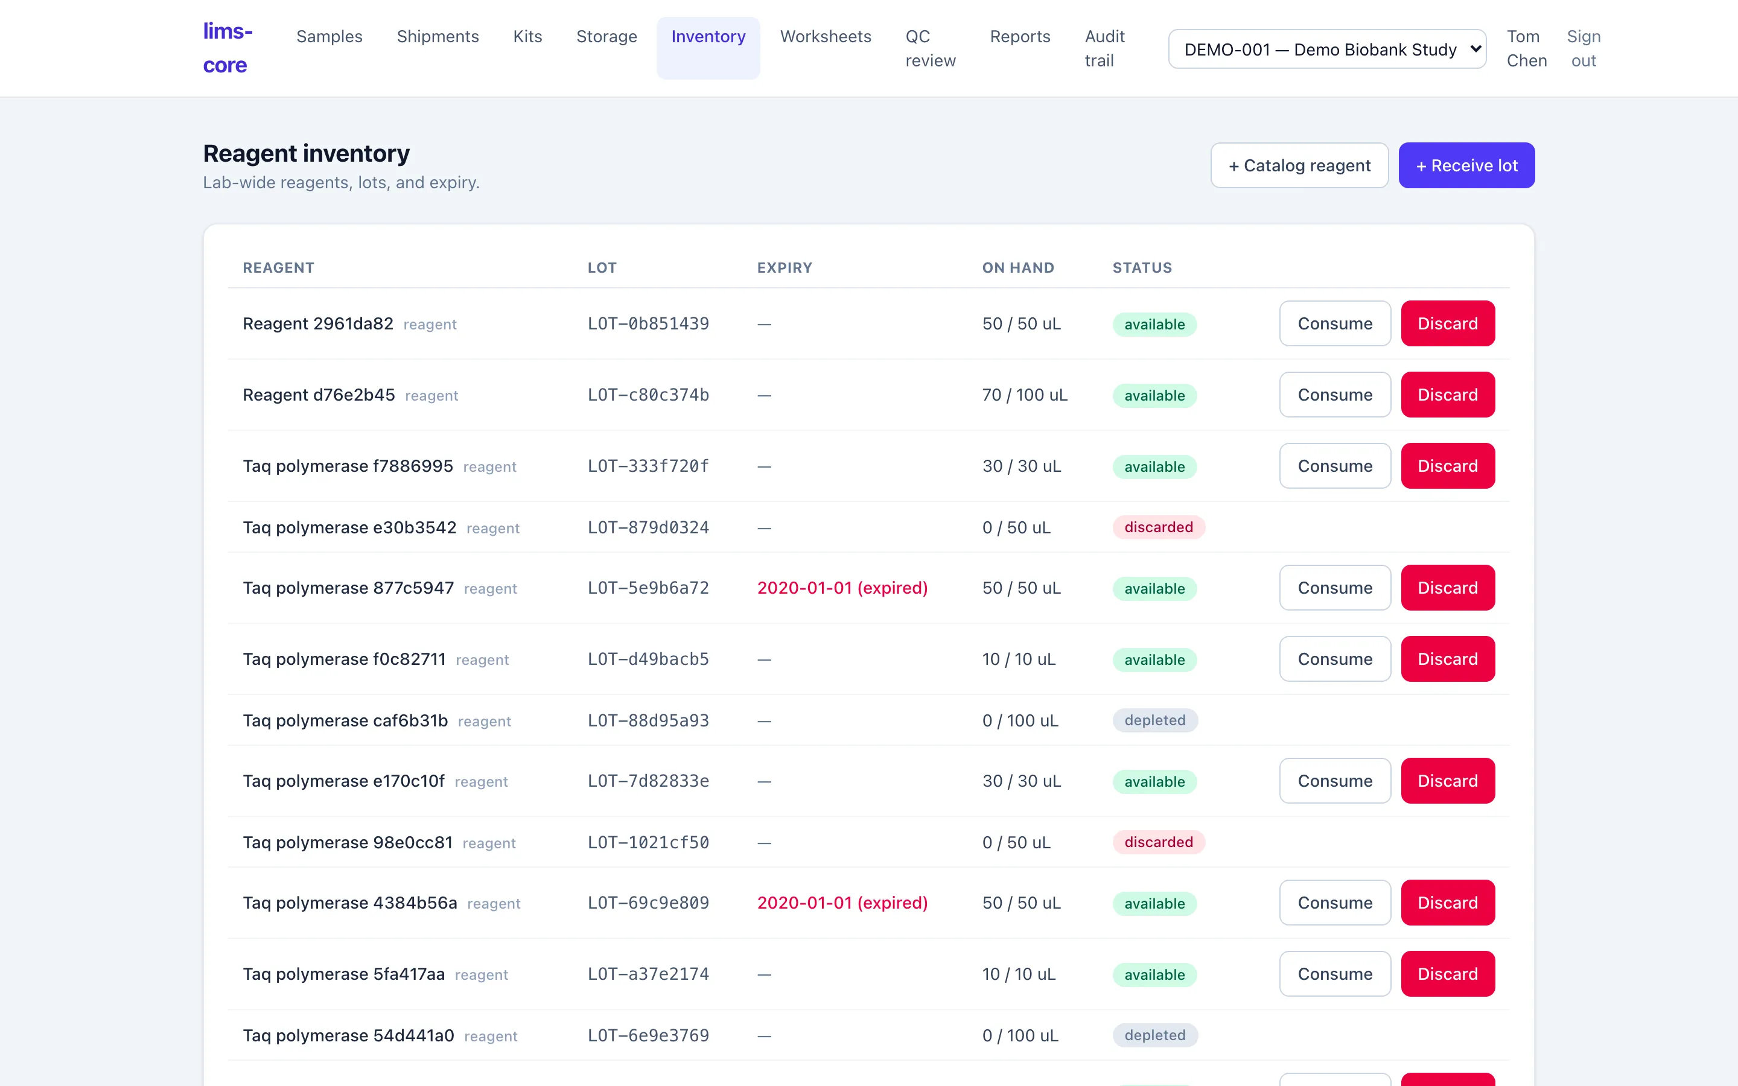1738x1086 pixels.
Task: Consume from lot LOT-d49bacb5
Action: [x=1334, y=659]
